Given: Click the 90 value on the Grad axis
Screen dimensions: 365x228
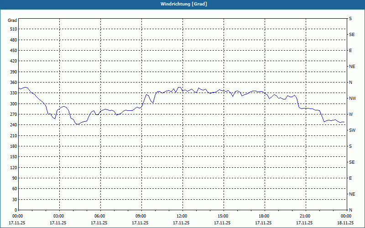Looking at the screenshot, I should (15, 178).
